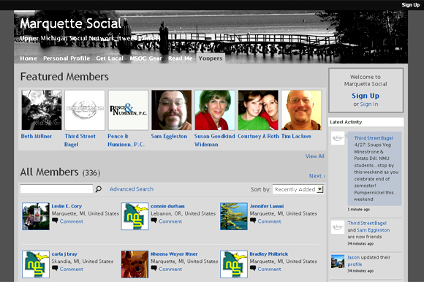
Task: Click comment bubble icon under Leslie E. Cory
Action: [55, 221]
